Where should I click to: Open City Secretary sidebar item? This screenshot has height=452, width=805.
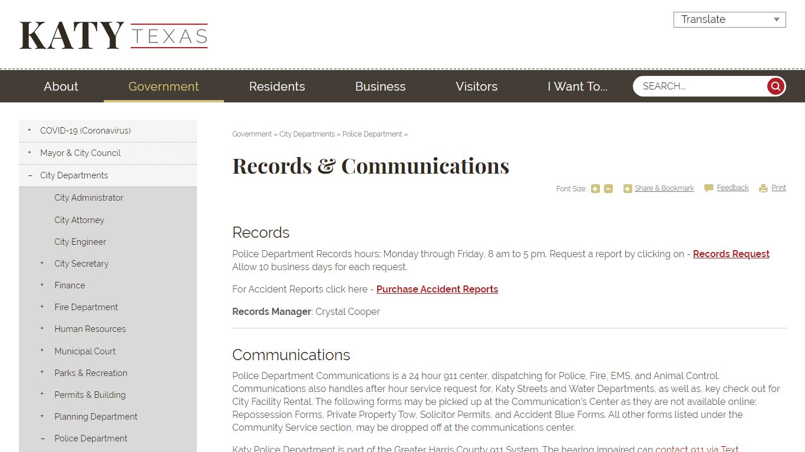81,264
